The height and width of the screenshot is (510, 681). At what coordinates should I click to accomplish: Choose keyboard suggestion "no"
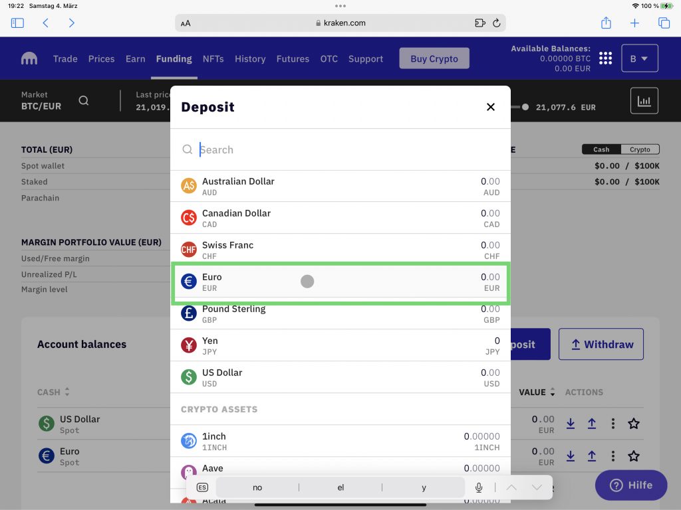coord(257,487)
